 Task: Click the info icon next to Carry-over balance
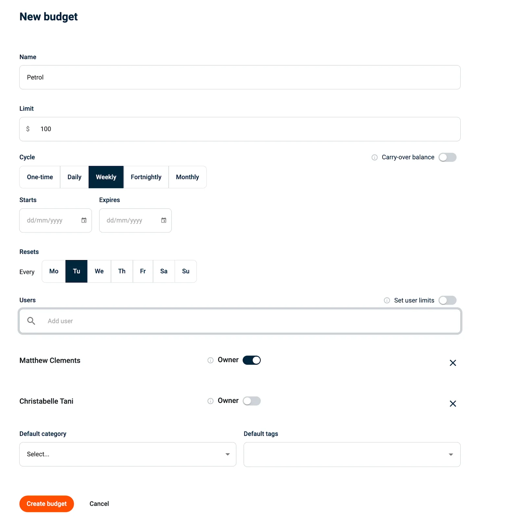374,157
